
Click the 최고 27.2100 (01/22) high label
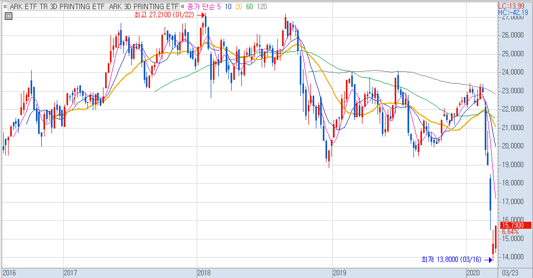(164, 15)
